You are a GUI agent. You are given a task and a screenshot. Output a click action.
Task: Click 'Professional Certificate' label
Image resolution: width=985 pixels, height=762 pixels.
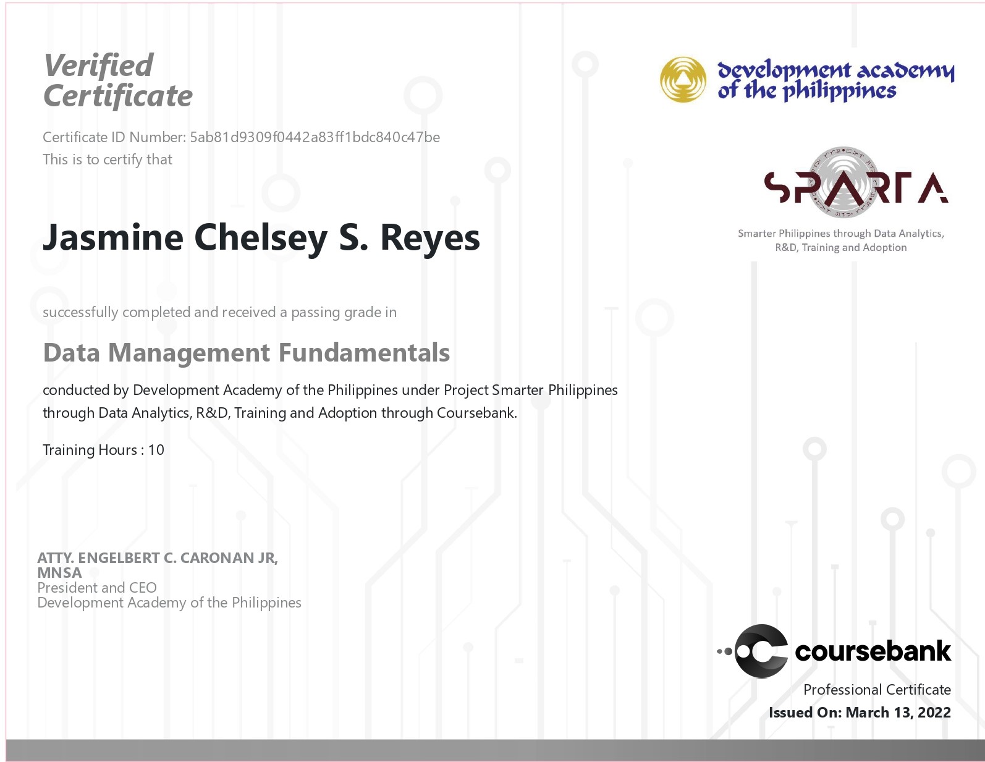point(877,690)
